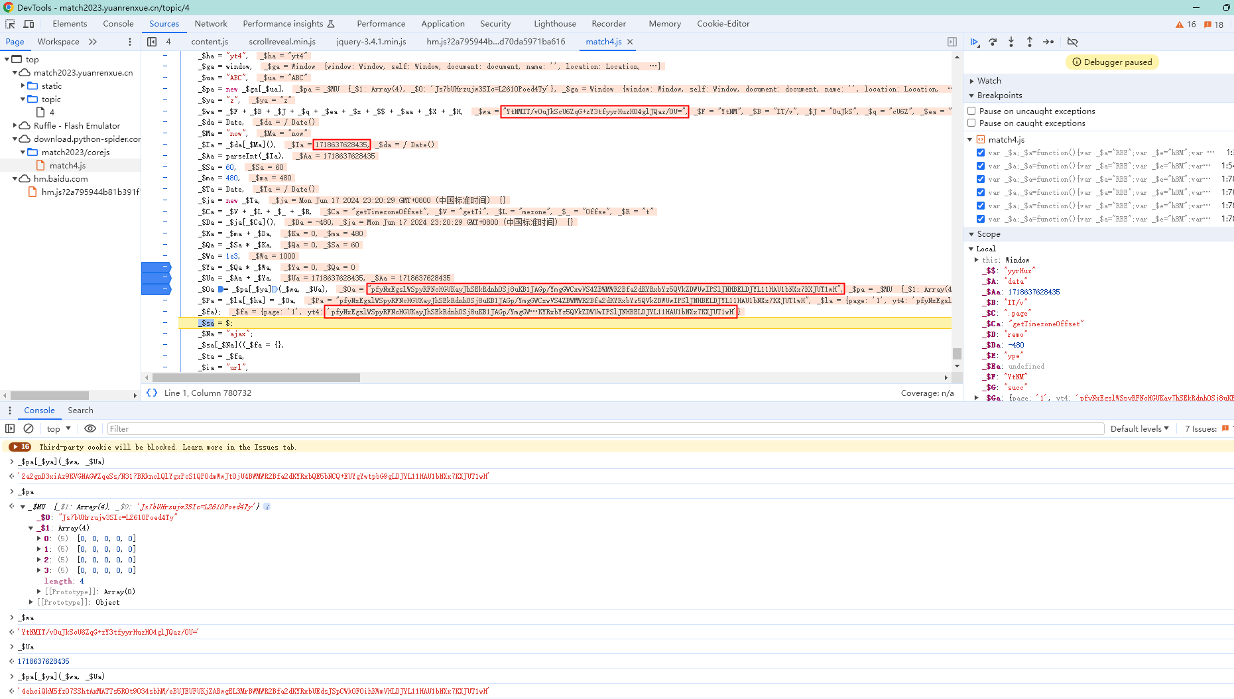Enable Pause on uncaught exceptions
Screen dimensions: 1234x699
tap(971, 111)
